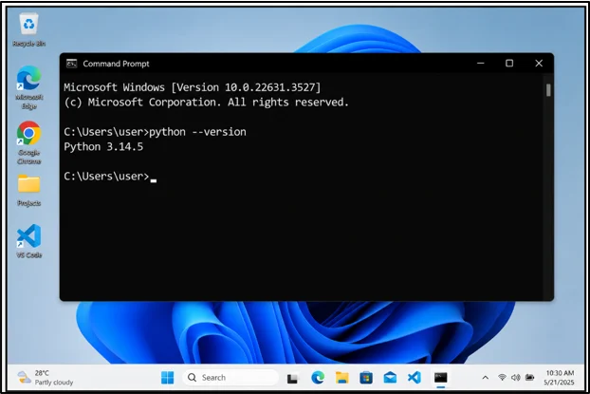
Task: Click the battery tray icon
Action: pos(530,377)
